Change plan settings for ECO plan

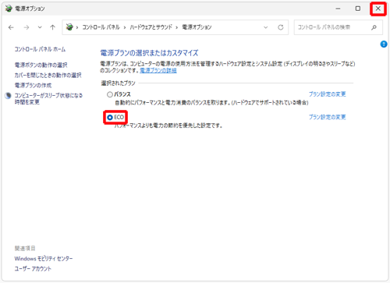tap(327, 117)
